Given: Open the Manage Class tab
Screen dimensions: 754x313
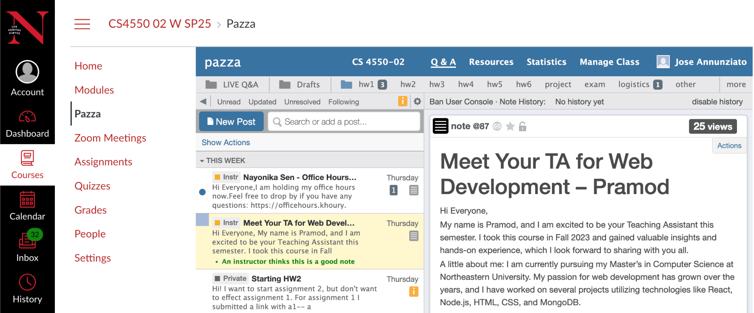Looking at the screenshot, I should coord(609,62).
